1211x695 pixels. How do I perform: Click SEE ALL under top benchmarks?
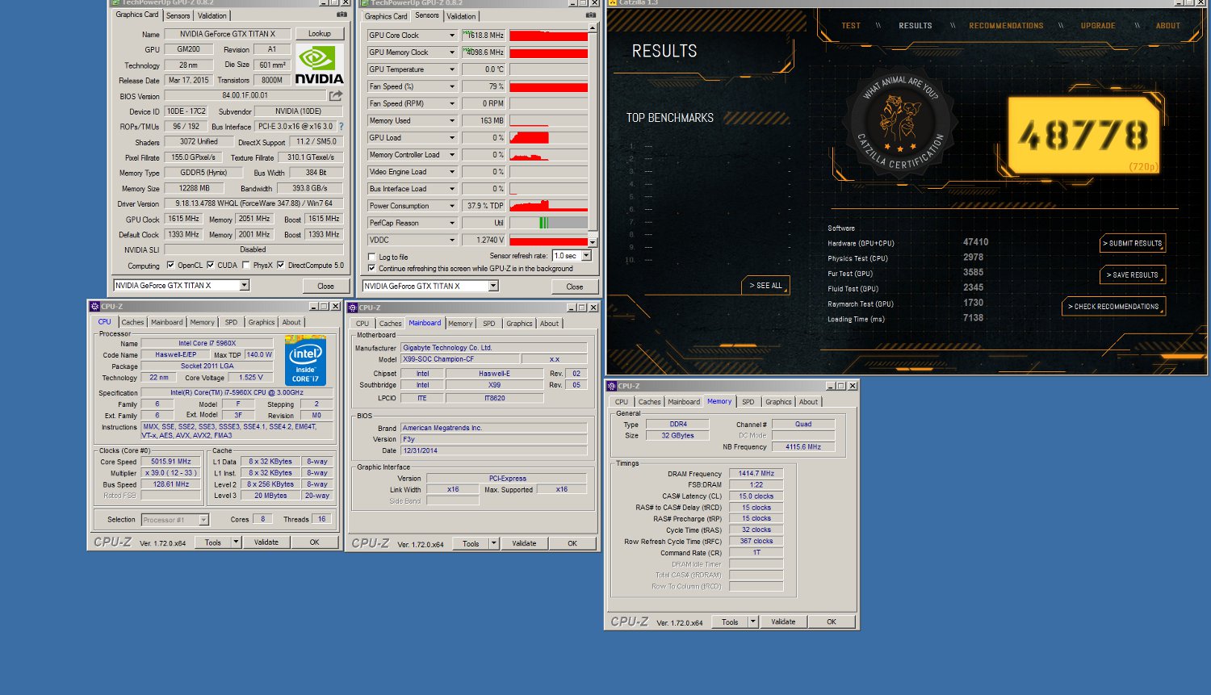point(765,285)
